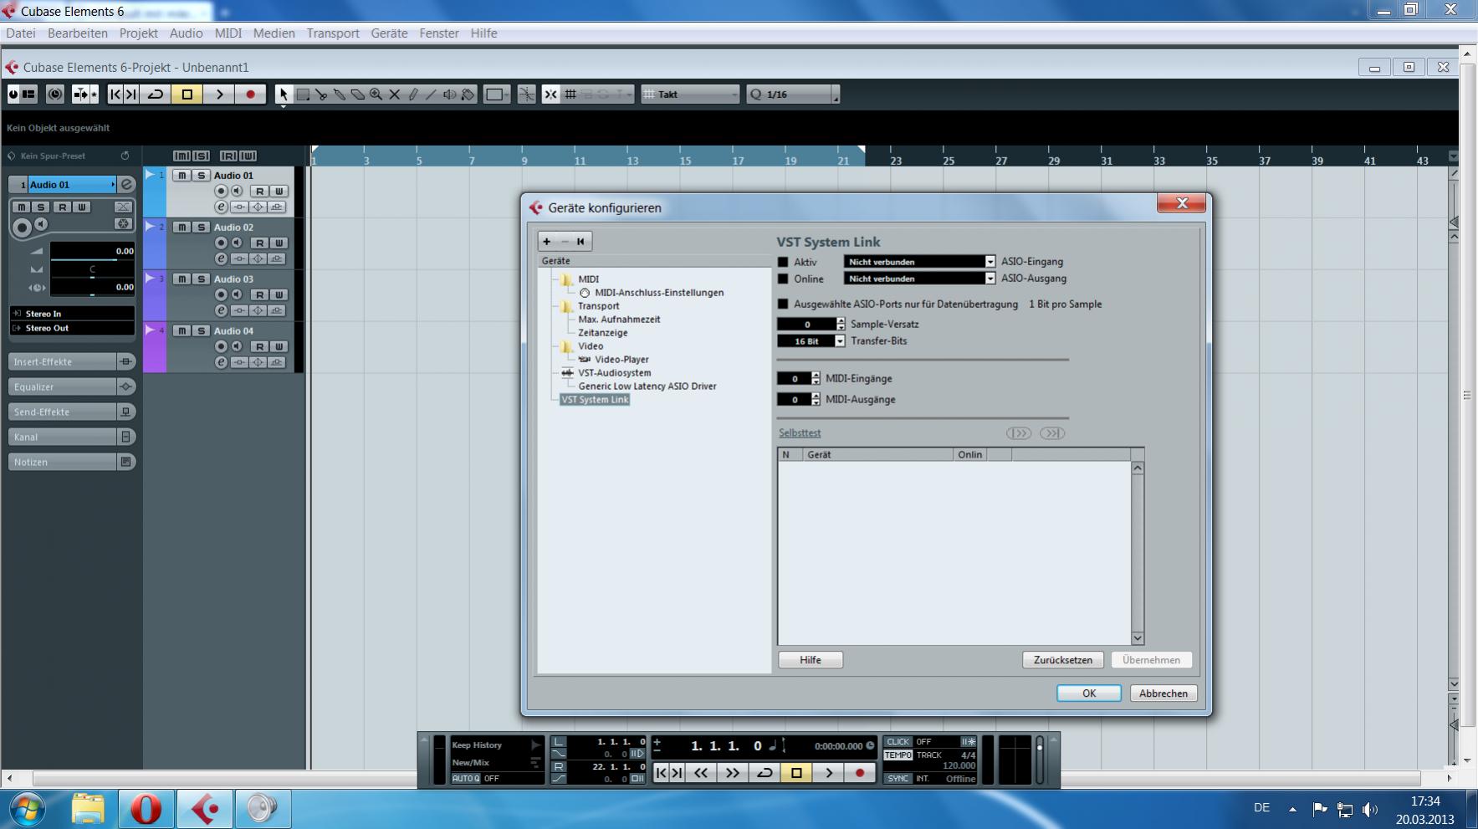
Task: Click toolbar Stop button
Action: [x=187, y=95]
